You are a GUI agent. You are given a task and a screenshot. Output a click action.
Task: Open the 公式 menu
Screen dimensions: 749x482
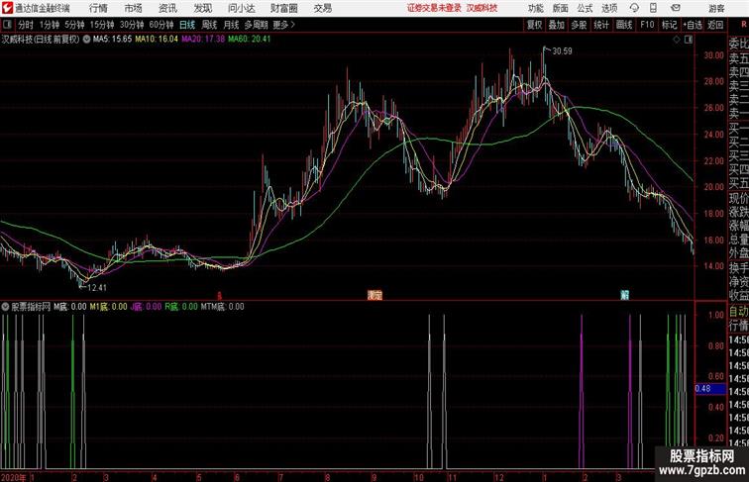pyautogui.click(x=586, y=8)
